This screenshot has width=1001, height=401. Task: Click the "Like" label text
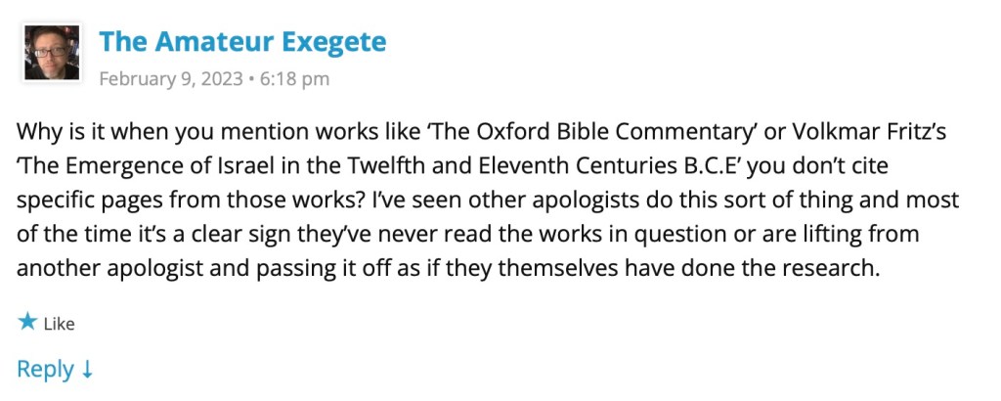pos(59,324)
